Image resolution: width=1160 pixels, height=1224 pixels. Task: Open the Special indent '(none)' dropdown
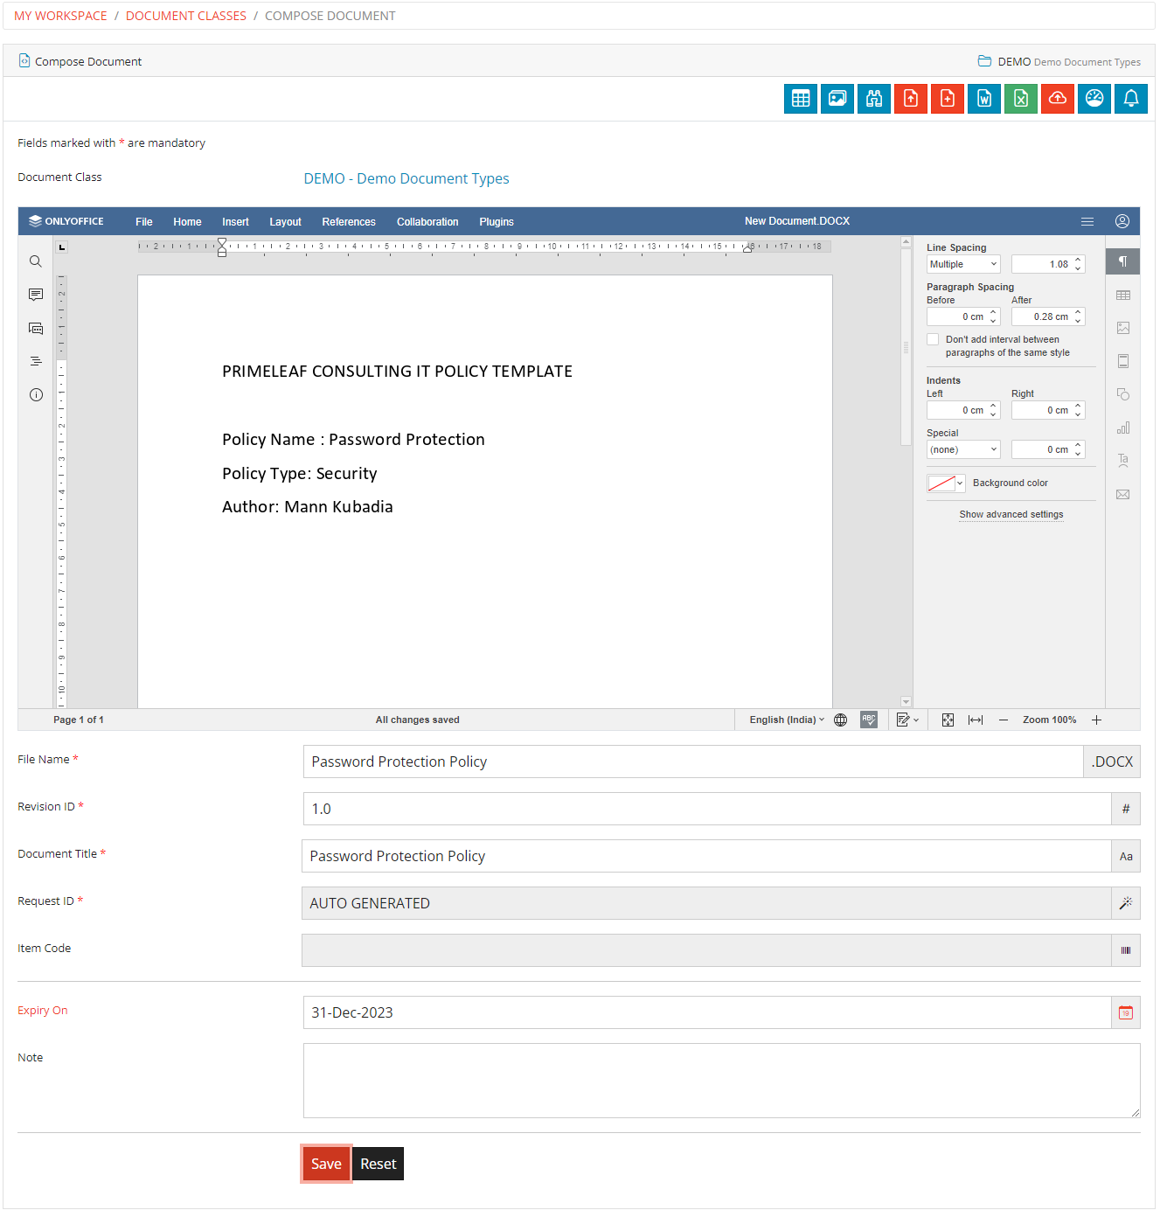coord(962,449)
